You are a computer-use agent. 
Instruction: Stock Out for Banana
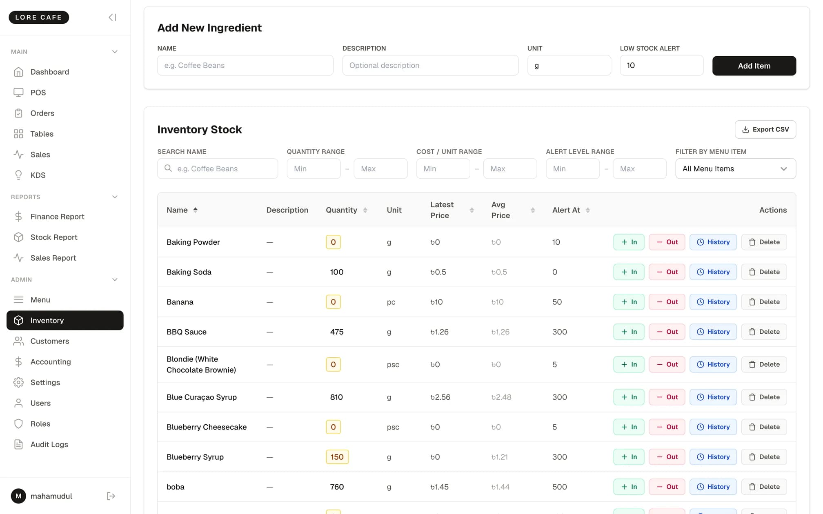click(667, 302)
